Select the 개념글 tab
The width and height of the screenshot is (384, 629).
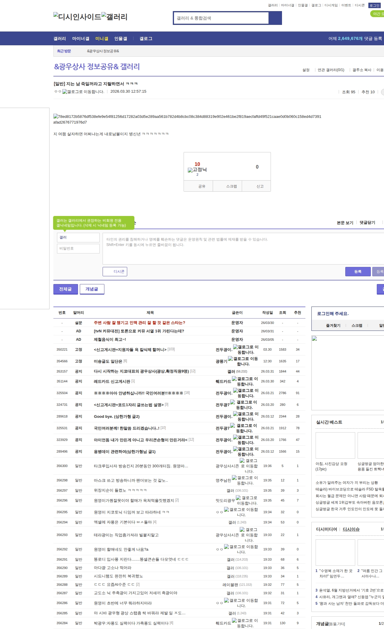pos(92,289)
